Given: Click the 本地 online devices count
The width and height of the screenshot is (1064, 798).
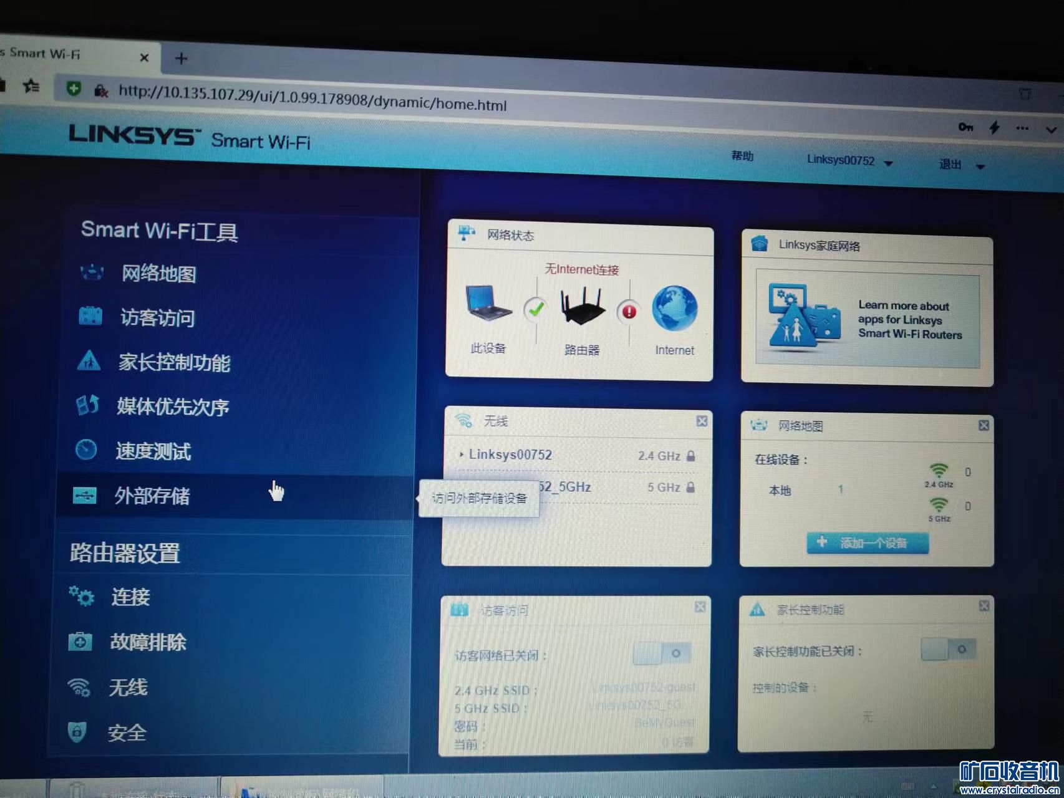Looking at the screenshot, I should click(840, 489).
